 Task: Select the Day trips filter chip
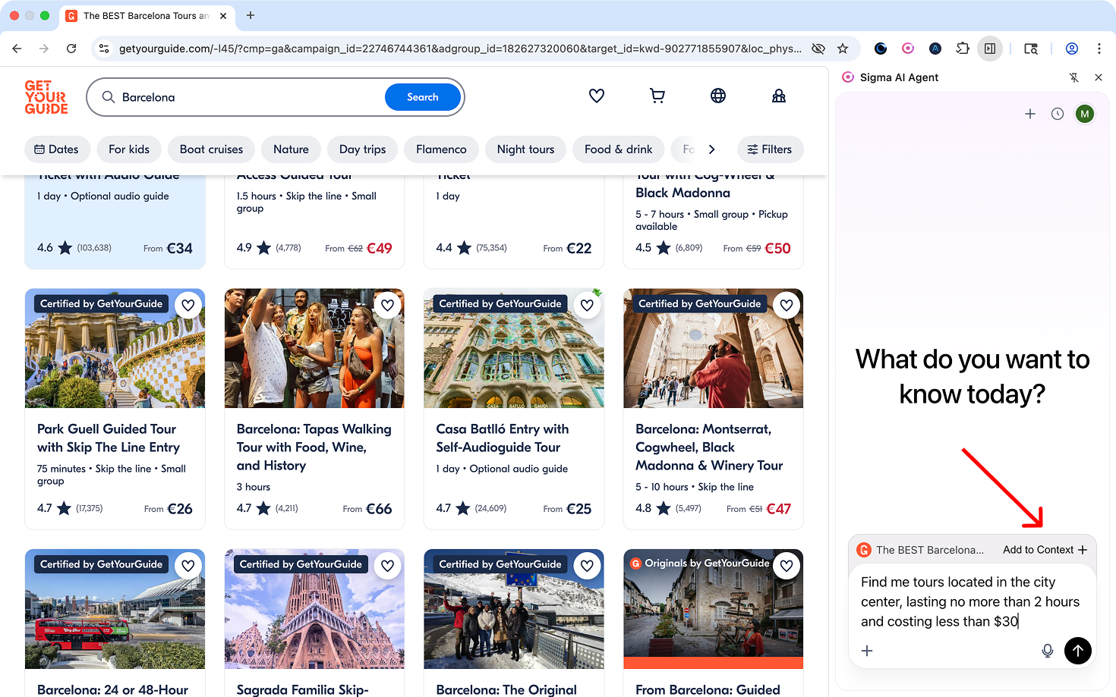[363, 149]
